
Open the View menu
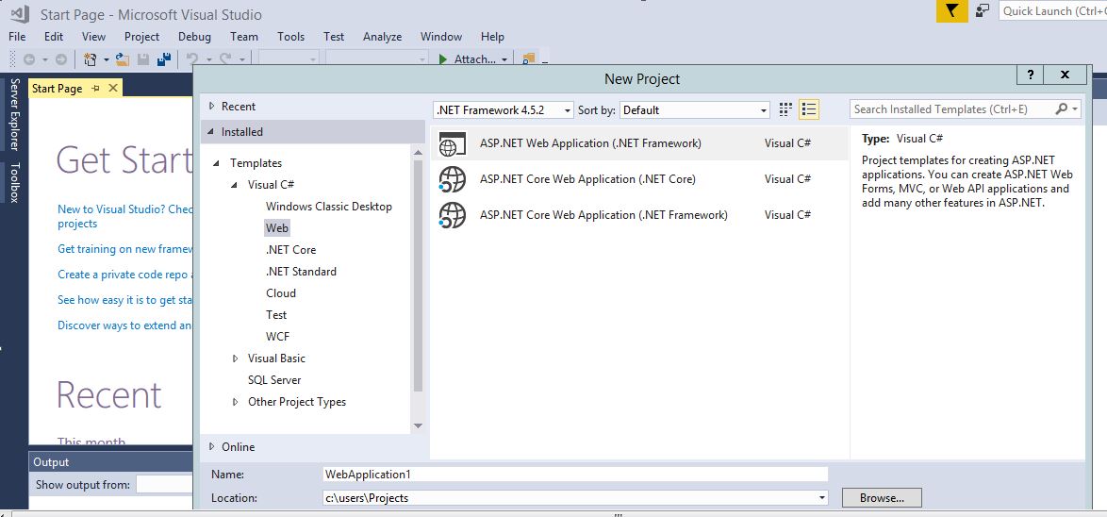pos(94,37)
